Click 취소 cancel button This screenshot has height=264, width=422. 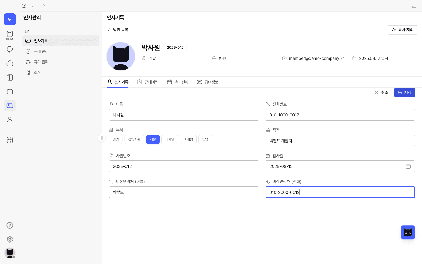click(381, 92)
